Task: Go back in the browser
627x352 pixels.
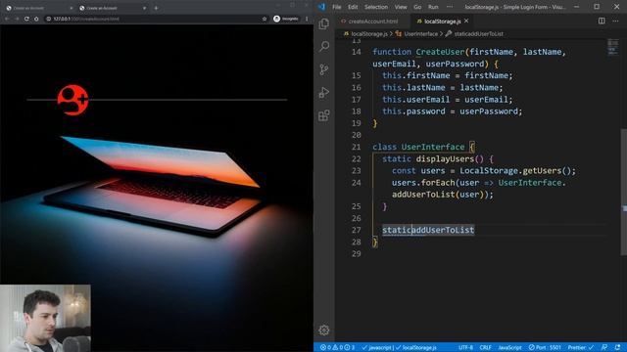Action: (7, 19)
